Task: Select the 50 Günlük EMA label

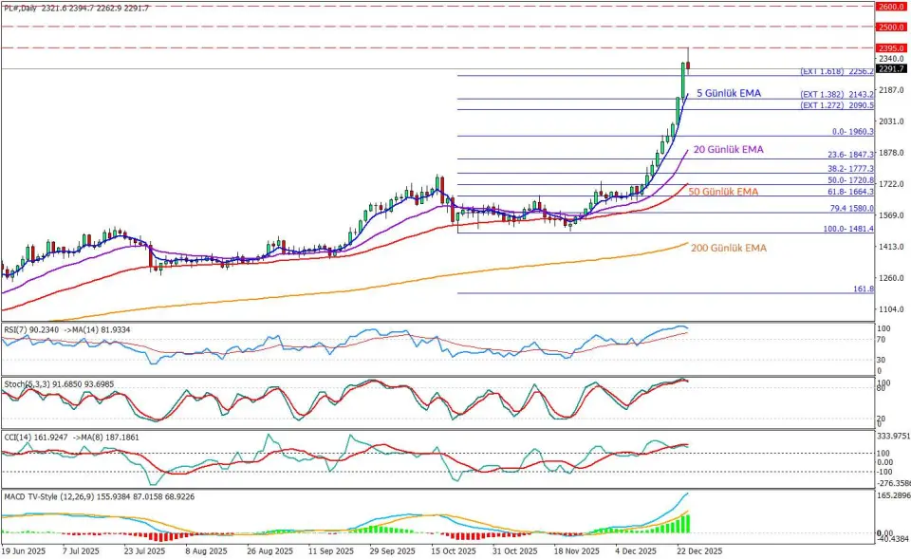Action: point(725,192)
